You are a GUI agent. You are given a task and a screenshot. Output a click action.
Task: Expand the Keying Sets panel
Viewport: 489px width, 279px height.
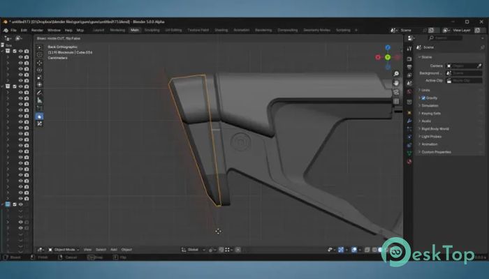pyautogui.click(x=430, y=113)
